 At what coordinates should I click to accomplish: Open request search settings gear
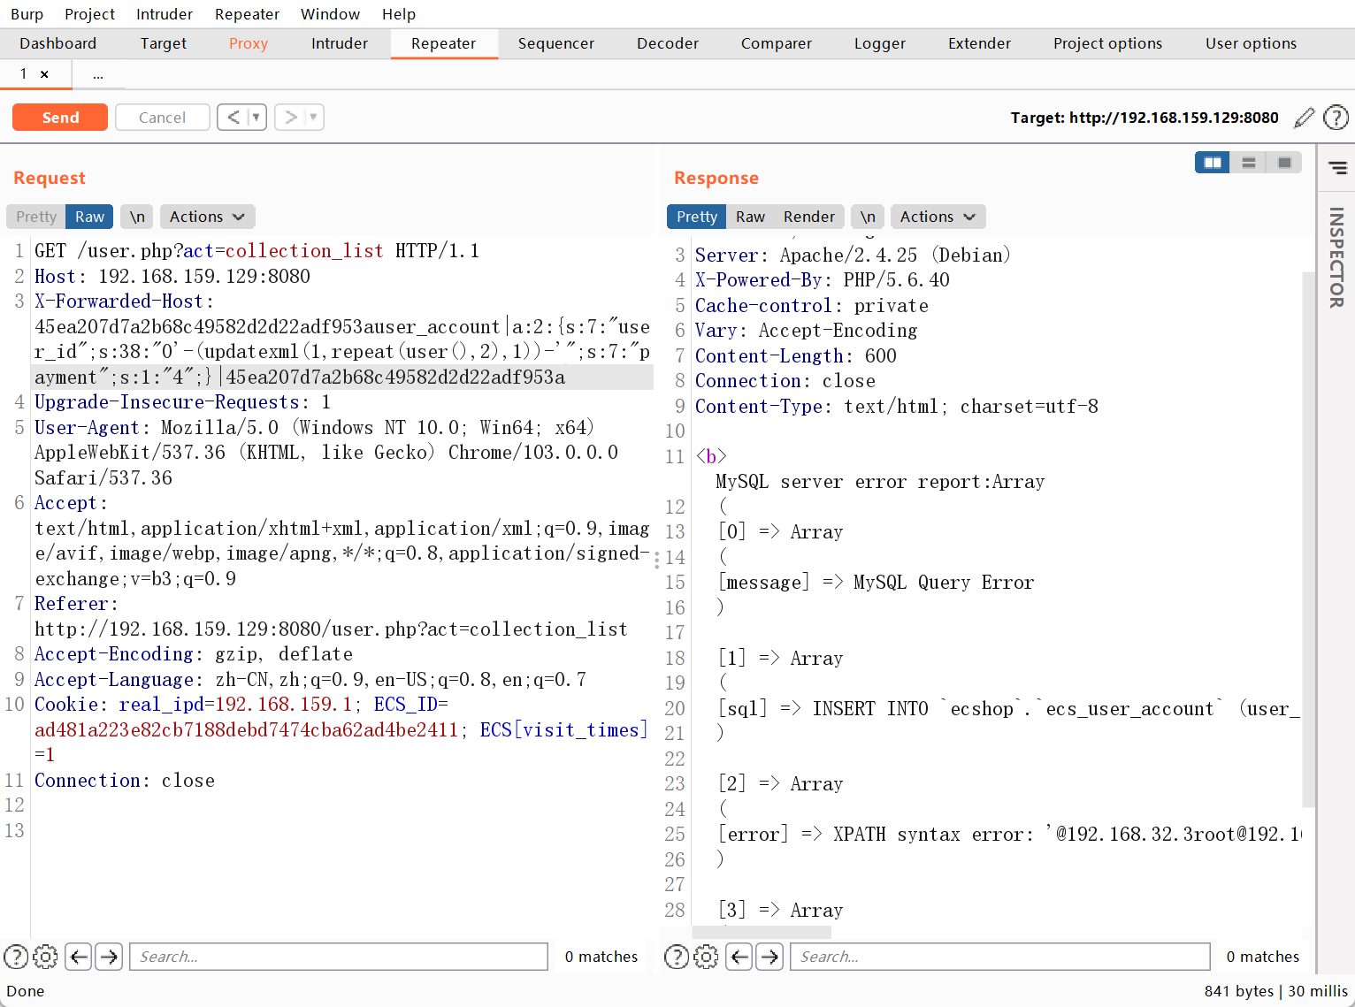45,957
